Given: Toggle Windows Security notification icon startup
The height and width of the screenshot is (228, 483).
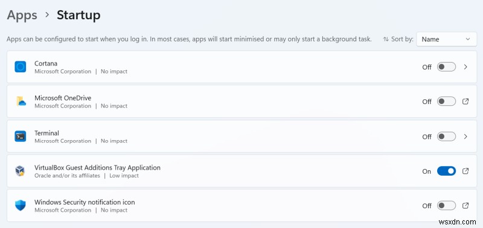Looking at the screenshot, I should (446, 205).
